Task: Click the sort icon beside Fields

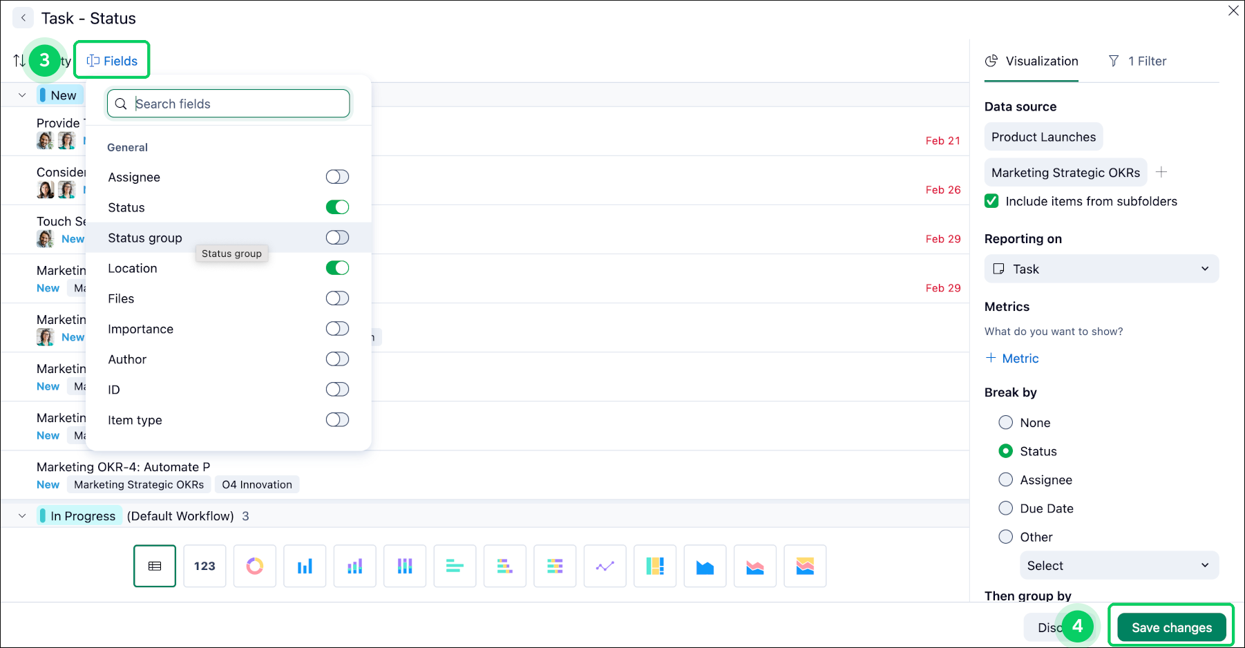Action: 19,60
